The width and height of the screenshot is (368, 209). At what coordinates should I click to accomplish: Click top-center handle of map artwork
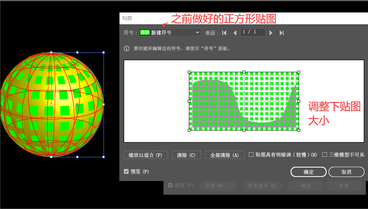click(x=244, y=72)
